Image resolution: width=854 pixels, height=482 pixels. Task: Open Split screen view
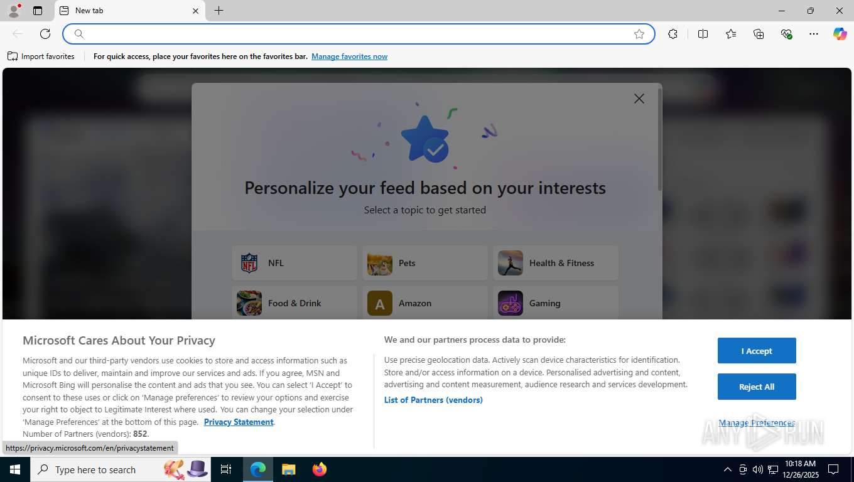coord(703,34)
